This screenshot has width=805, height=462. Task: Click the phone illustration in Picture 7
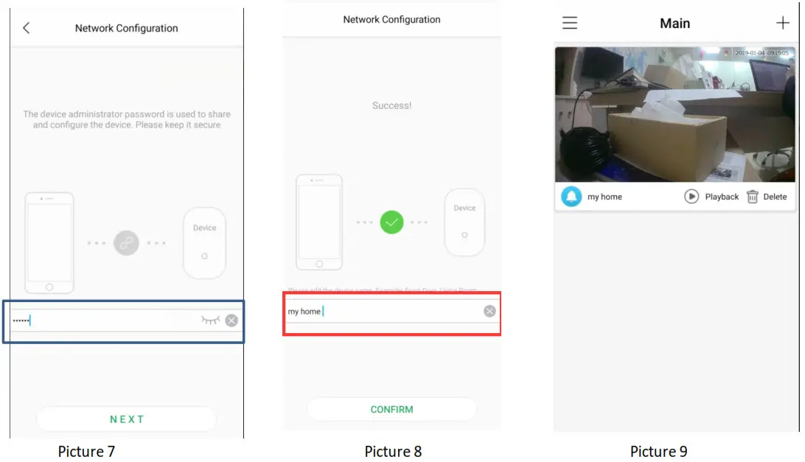click(49, 243)
